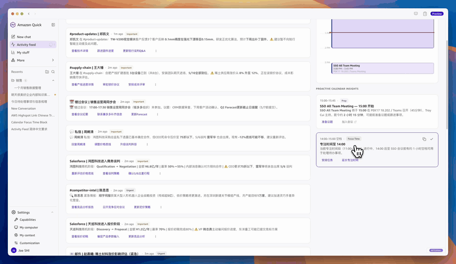Image resolution: width=456 pixels, height=264 pixels.
Task: Collapse the 销售 folder chevron
Action: pos(53,80)
